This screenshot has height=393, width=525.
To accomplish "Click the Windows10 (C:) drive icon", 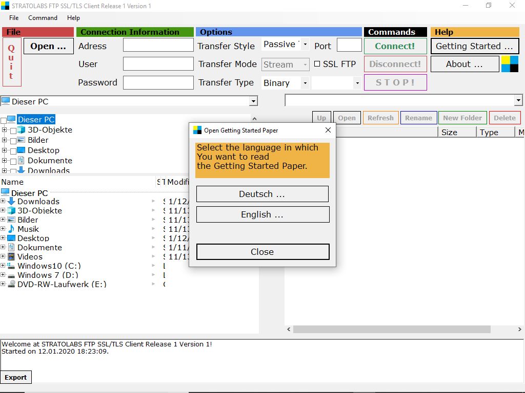I will pos(11,266).
